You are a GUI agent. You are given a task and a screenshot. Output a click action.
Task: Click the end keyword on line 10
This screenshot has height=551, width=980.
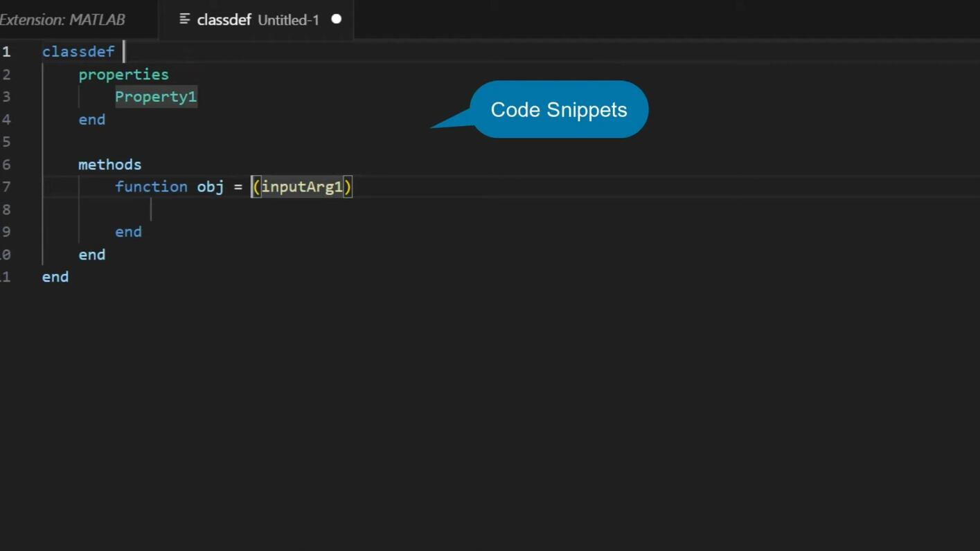click(x=91, y=255)
